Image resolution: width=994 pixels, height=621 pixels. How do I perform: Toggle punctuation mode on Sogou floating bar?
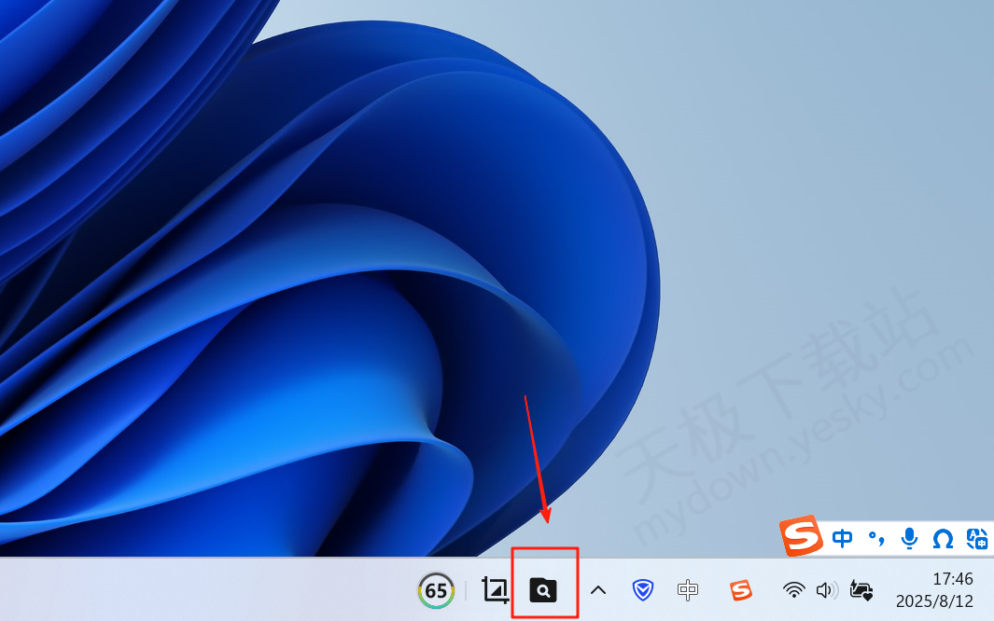875,538
